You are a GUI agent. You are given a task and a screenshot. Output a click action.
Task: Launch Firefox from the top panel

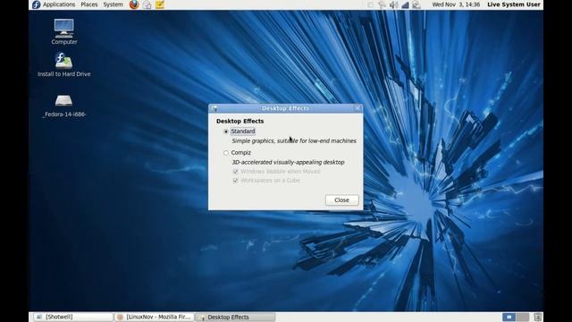tap(134, 4)
